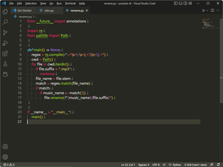Split the editor to the right
The height and width of the screenshot is (167, 223).
[212, 10]
